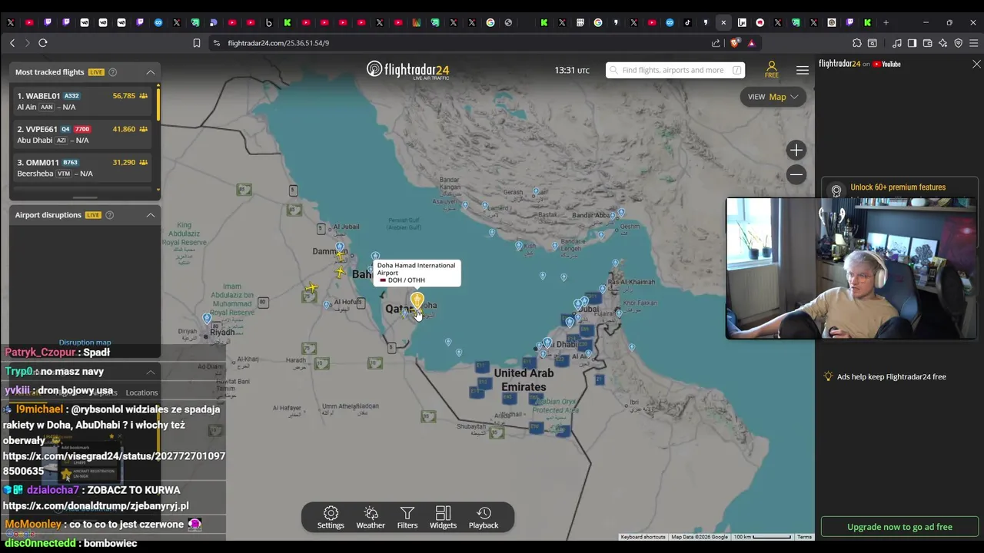Screen dimensions: 984x553
Task: Click the visegrad24 status link in chat
Action: coord(114,463)
